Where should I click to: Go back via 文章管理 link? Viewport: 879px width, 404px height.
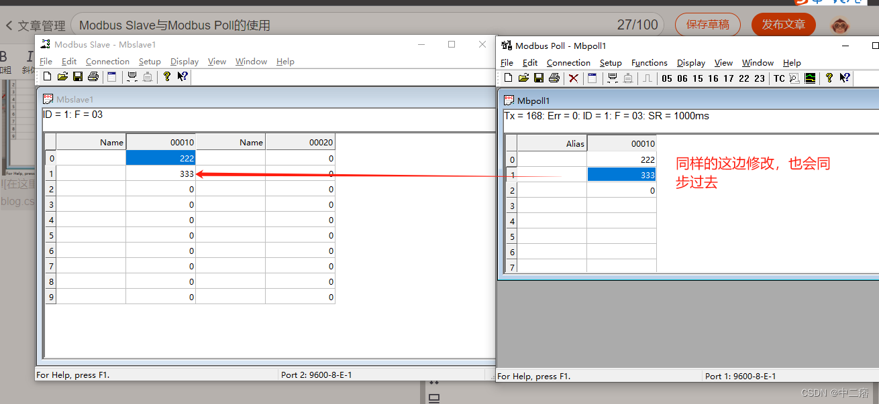click(x=35, y=25)
